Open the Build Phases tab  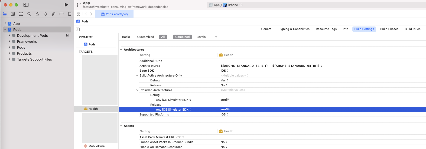point(389,29)
